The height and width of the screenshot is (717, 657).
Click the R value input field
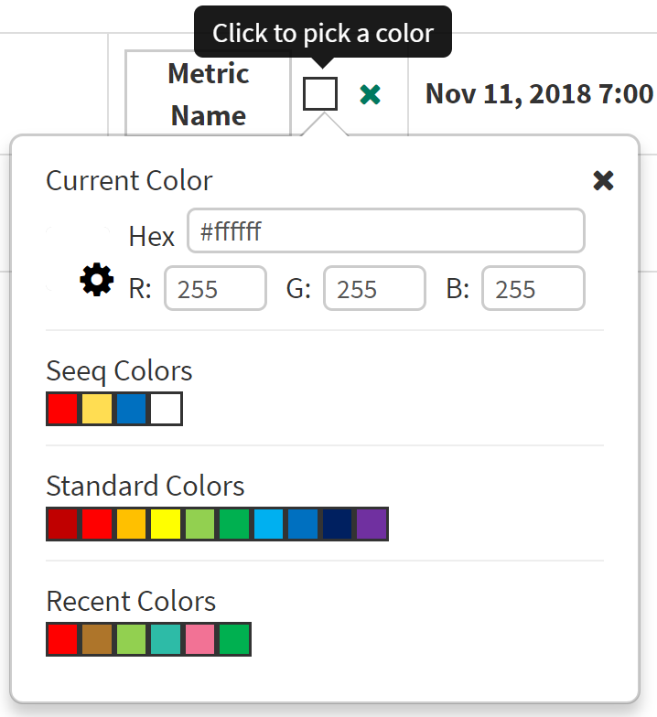tap(215, 288)
